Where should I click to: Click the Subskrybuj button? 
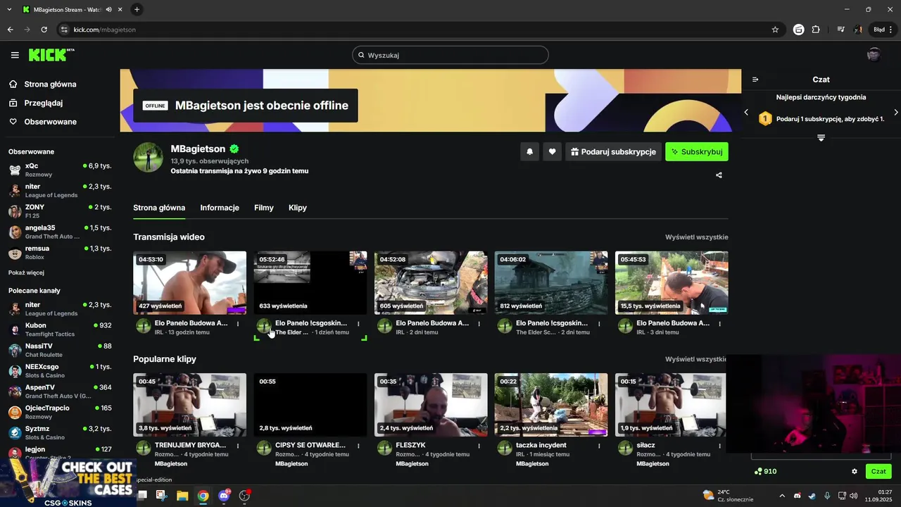(697, 151)
